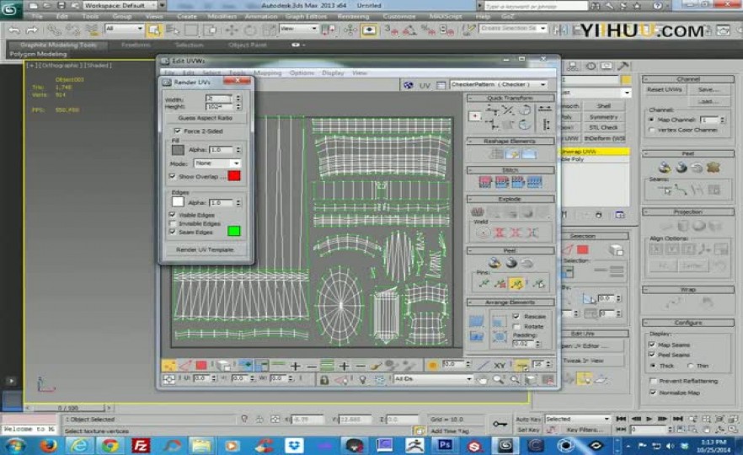Click the Select Object tool in main toolbar
743x455 pixels.
[x=153, y=30]
